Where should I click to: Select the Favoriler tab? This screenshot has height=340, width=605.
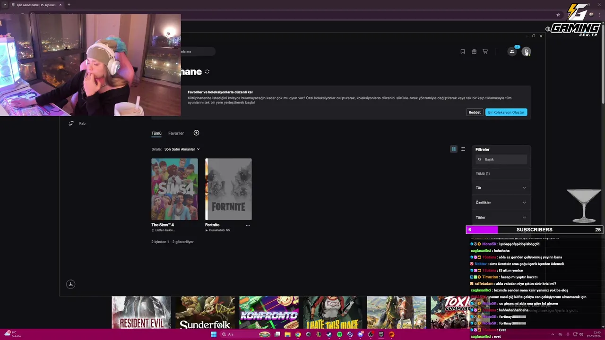click(176, 133)
